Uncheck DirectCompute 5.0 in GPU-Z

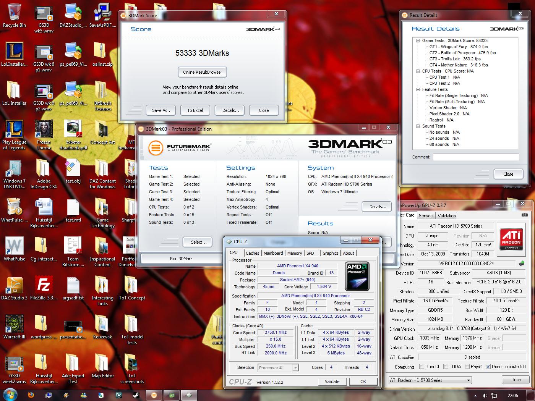coord(488,367)
